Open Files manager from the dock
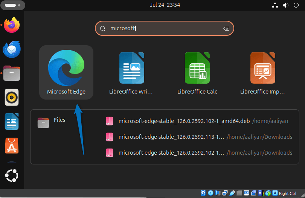The height and width of the screenshot is (198, 305). coord(12,73)
